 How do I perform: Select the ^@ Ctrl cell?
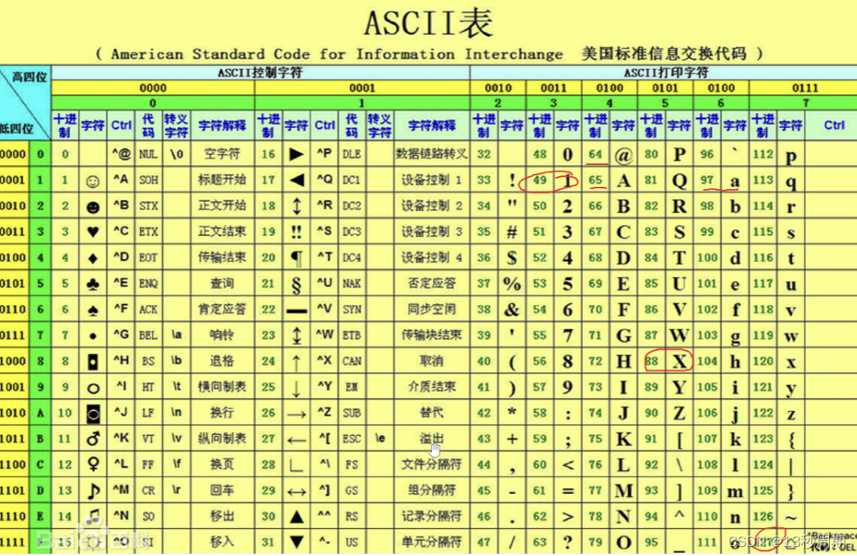click(121, 154)
